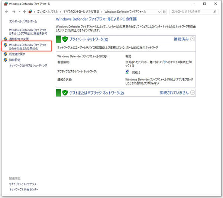The height and width of the screenshot is (198, 223).
Task: Click the Control Panel icon in address bar
Action: 30,12
